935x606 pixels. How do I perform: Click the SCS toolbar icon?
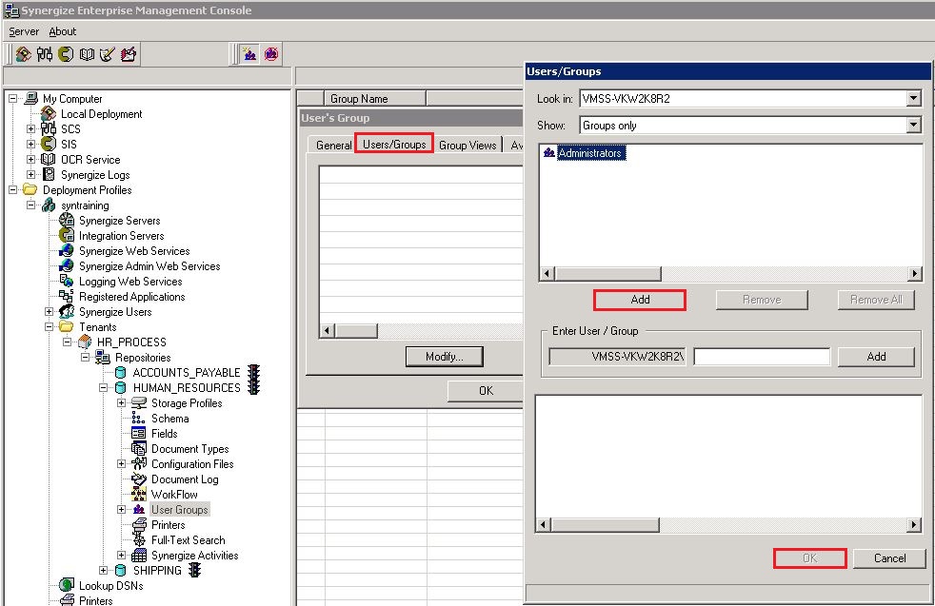[x=44, y=54]
